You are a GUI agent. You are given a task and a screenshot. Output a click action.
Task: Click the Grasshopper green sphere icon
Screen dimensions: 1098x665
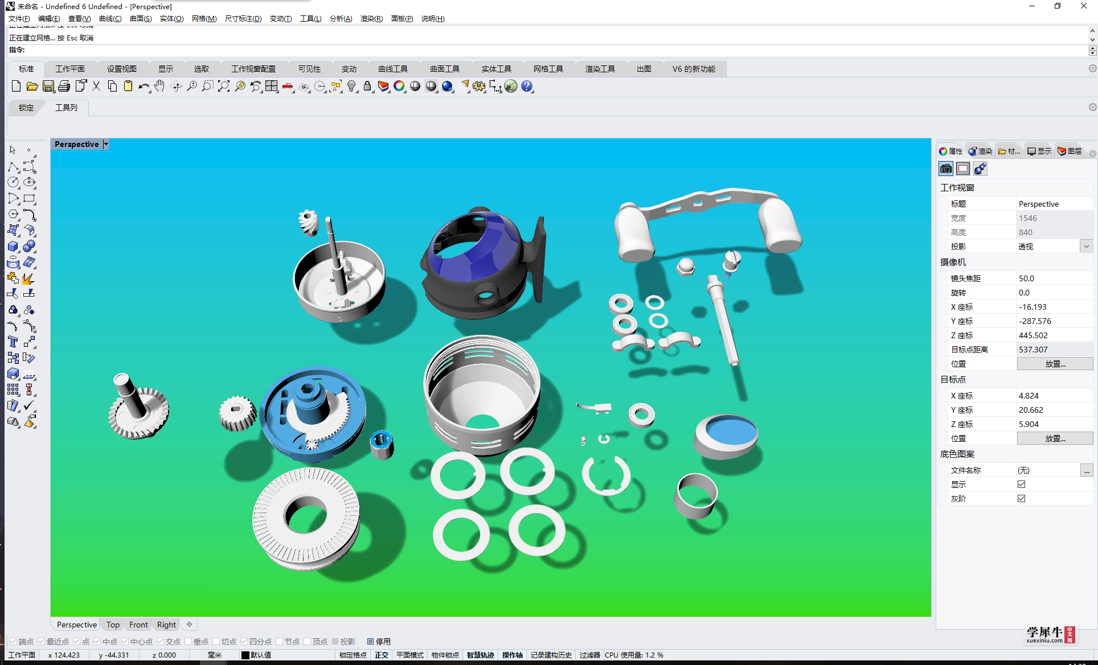[x=511, y=86]
